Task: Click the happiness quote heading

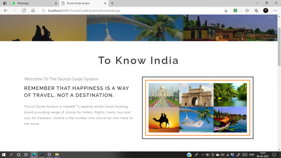Action: click(77, 92)
